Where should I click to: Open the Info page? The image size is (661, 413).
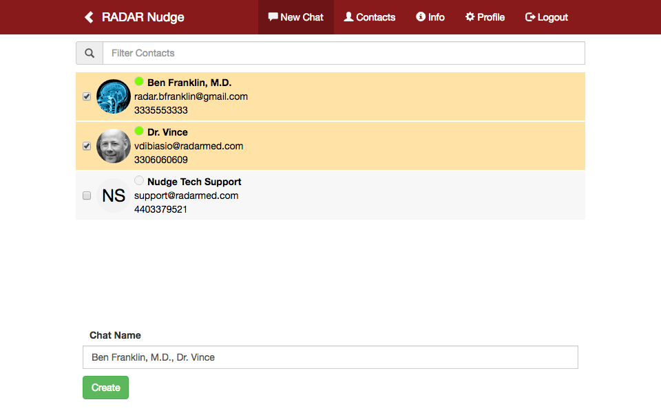click(430, 17)
